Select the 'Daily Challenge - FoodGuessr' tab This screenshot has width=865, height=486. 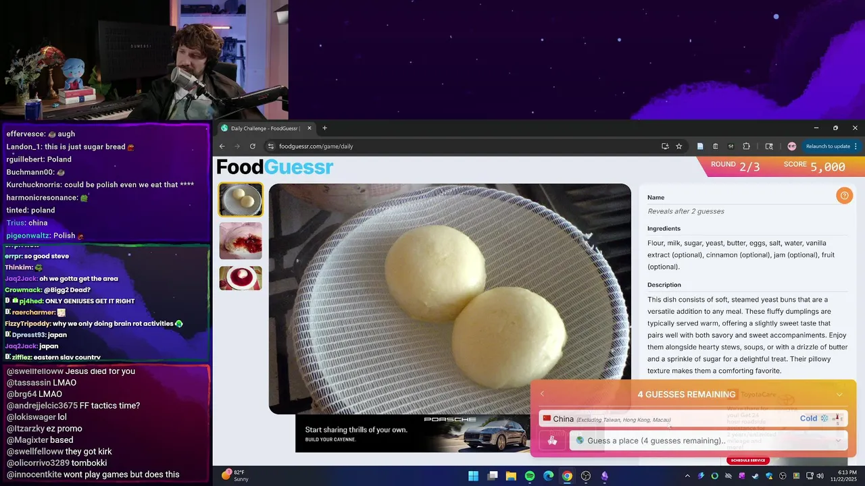(266, 128)
